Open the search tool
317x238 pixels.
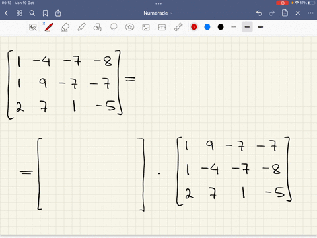[x=32, y=13]
